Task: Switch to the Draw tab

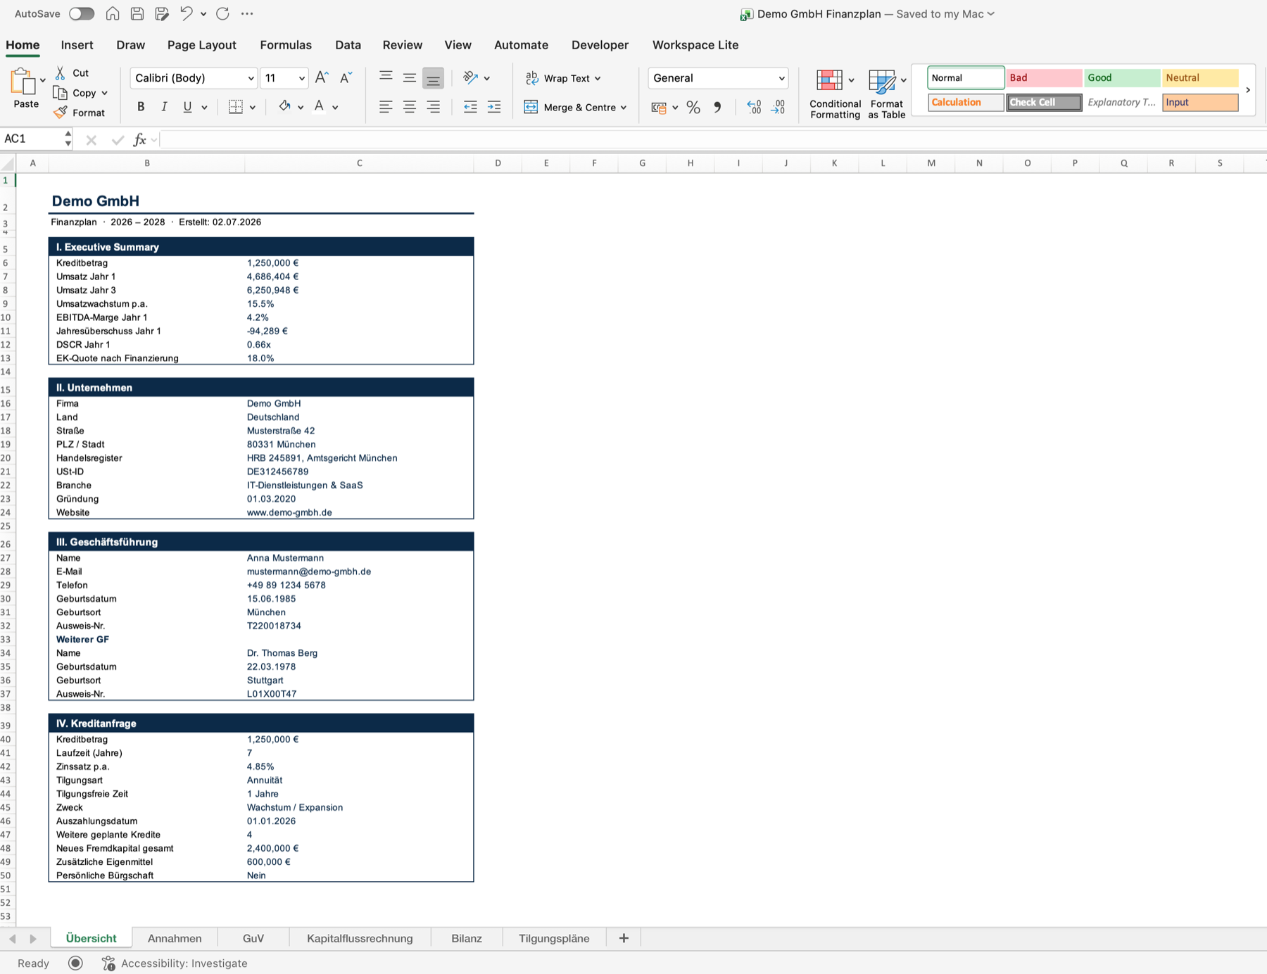Action: coord(130,45)
